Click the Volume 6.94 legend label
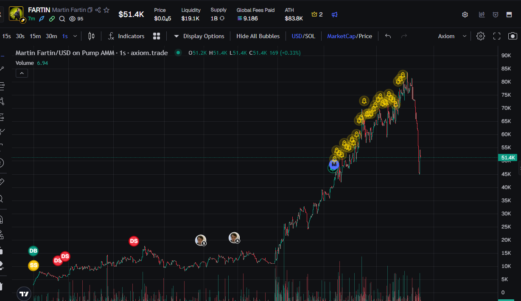Screen dimensions: 521x301 coord(32,63)
